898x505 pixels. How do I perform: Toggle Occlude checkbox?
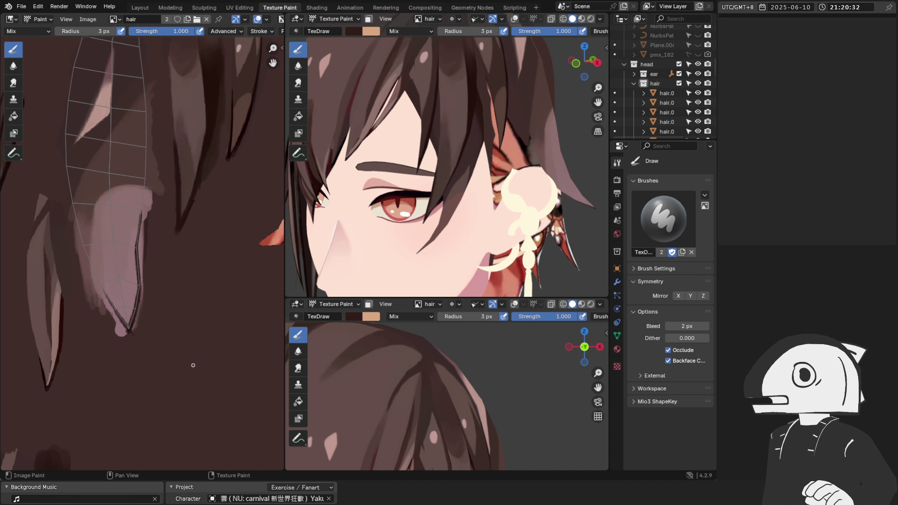668,350
